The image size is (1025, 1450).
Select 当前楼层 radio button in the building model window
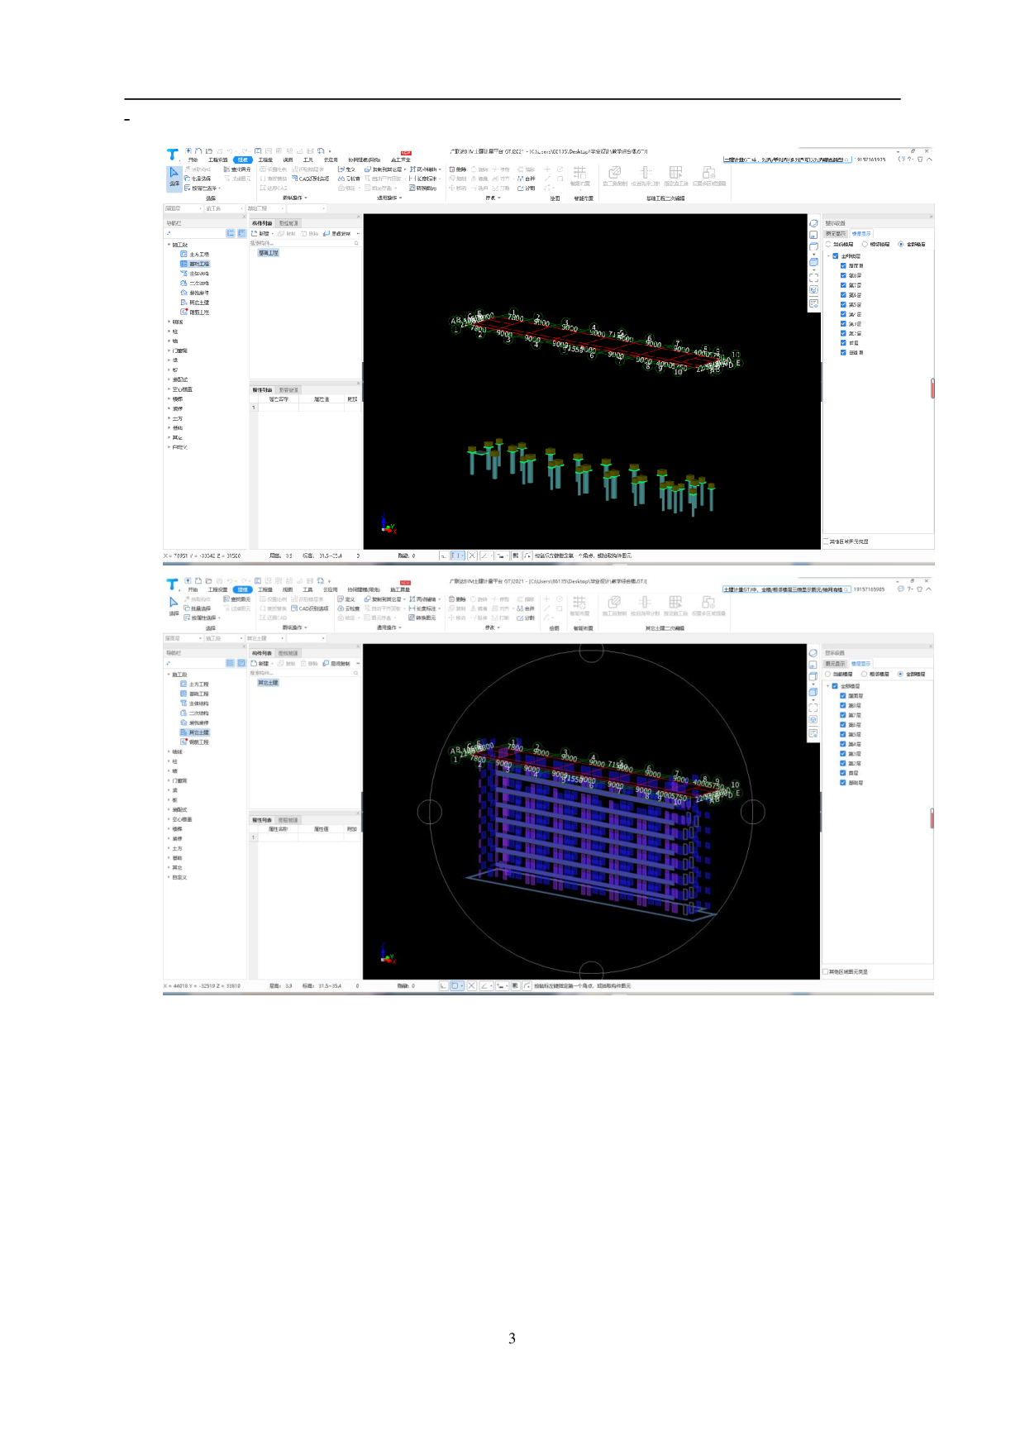tap(828, 675)
